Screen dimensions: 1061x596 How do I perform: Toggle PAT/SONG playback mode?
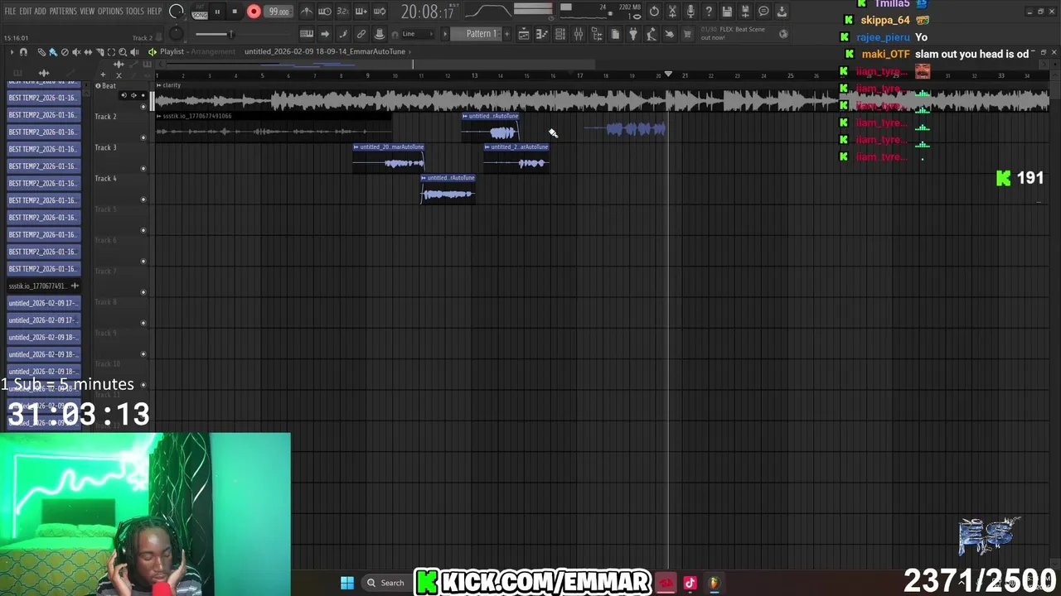[200, 12]
